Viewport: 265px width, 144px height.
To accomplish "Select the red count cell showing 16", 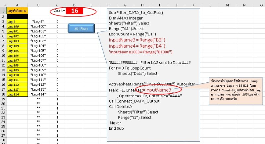I will pos(74,11).
